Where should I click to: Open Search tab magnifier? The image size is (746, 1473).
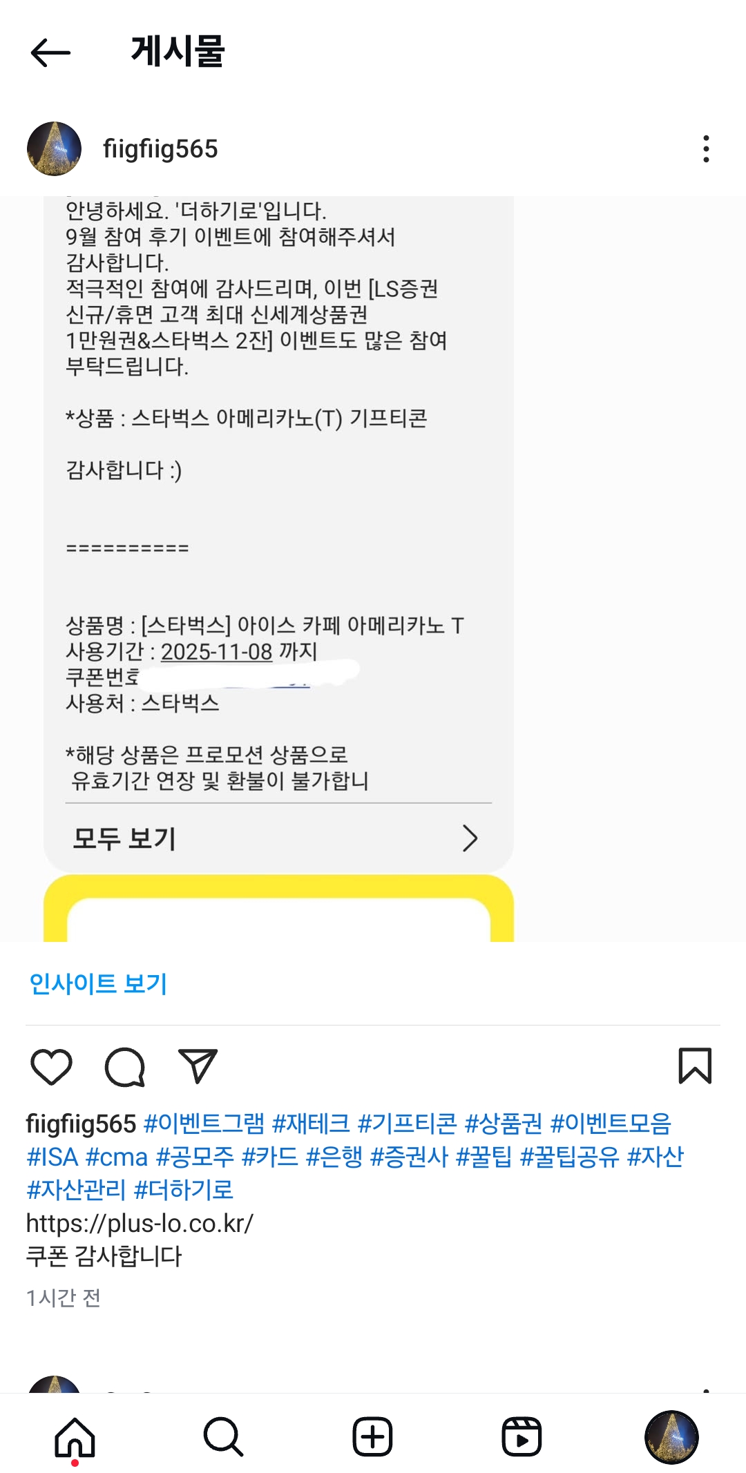pyautogui.click(x=224, y=1437)
